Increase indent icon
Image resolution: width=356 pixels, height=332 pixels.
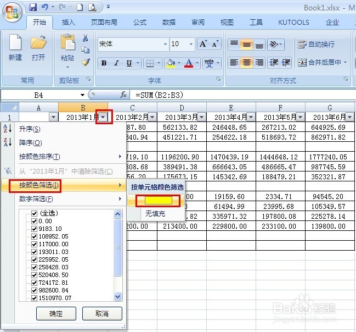[x=286, y=63]
